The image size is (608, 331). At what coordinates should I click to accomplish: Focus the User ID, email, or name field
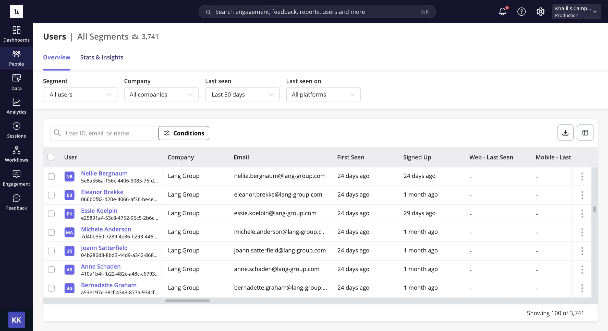102,133
